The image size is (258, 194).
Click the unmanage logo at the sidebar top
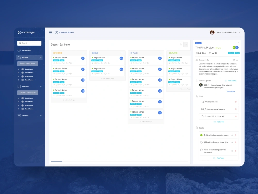click(x=26, y=32)
